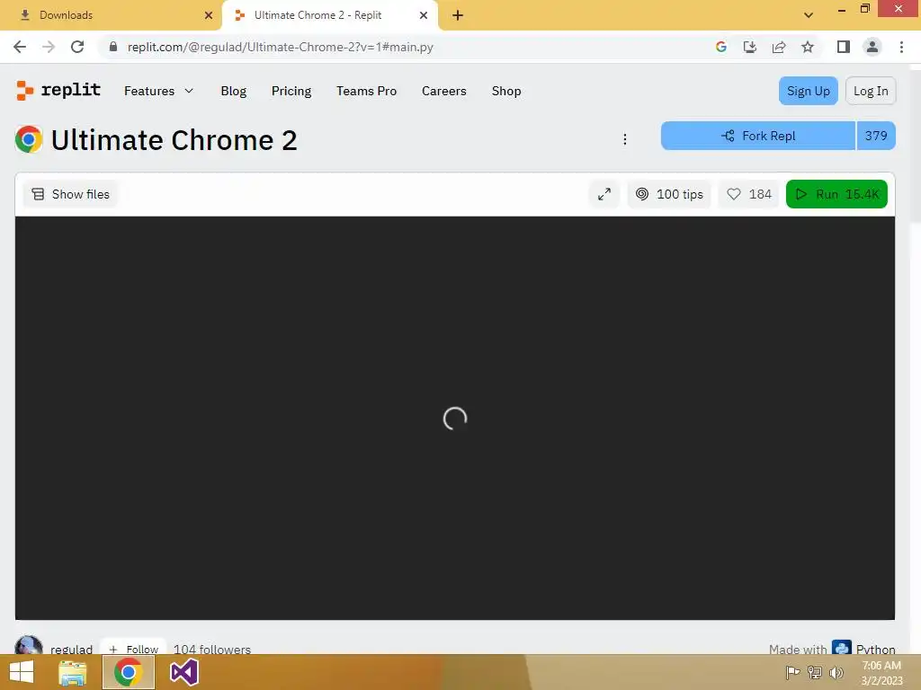Open the Features dropdown menu
The height and width of the screenshot is (690, 921).
click(x=158, y=91)
